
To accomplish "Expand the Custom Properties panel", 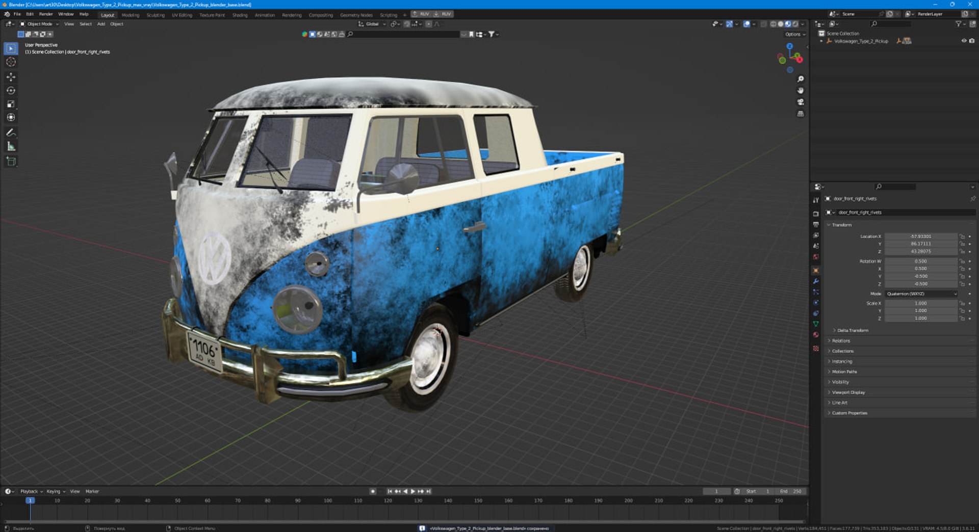I will [x=849, y=413].
